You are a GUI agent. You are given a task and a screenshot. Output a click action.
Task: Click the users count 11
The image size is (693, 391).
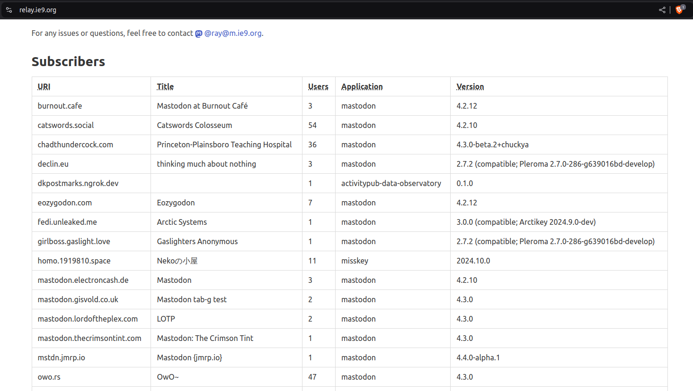click(312, 261)
